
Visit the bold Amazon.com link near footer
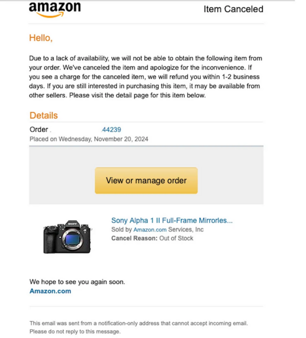pyautogui.click(x=50, y=291)
